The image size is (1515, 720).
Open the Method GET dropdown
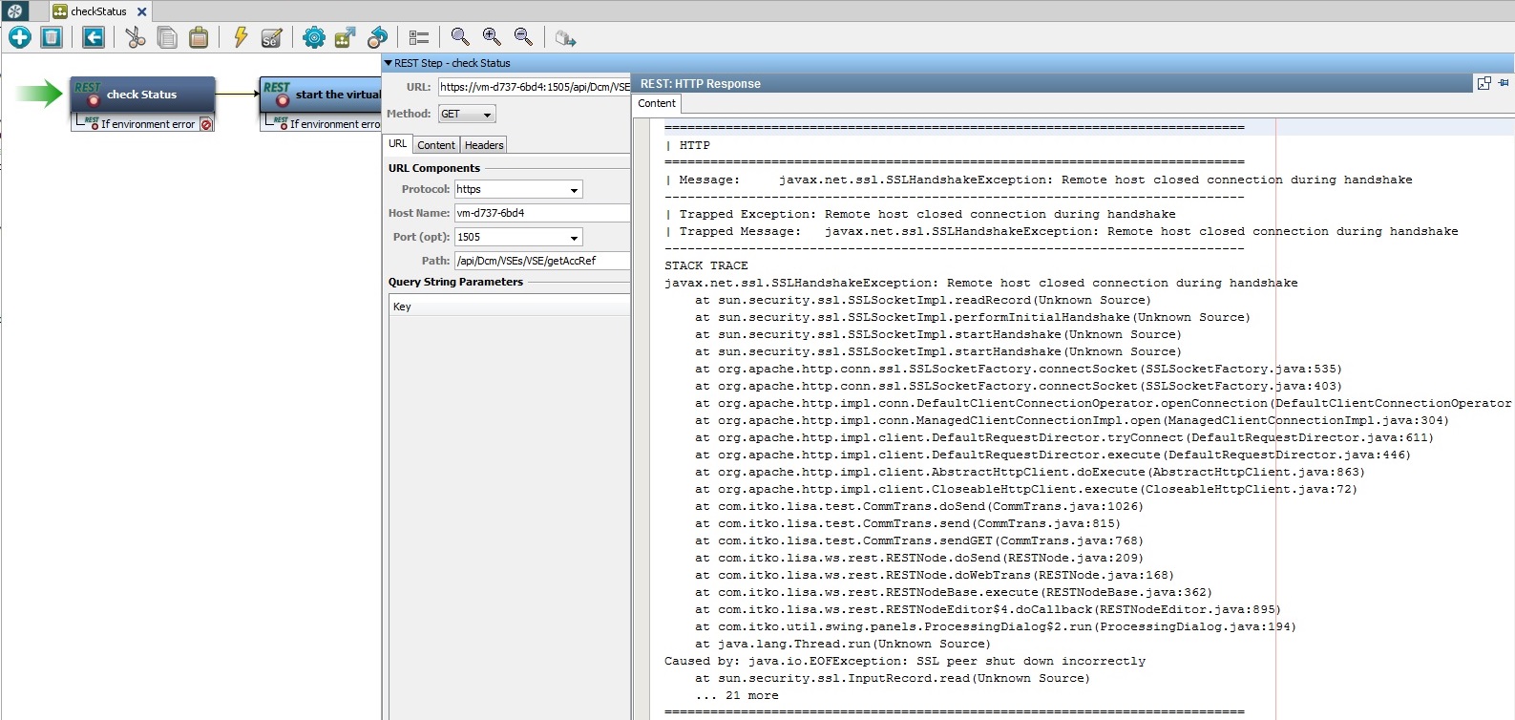point(487,115)
